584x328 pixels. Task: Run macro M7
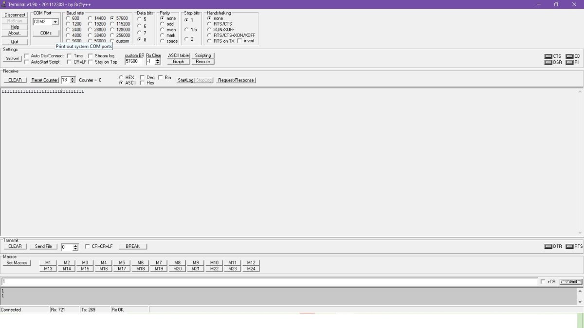(159, 262)
